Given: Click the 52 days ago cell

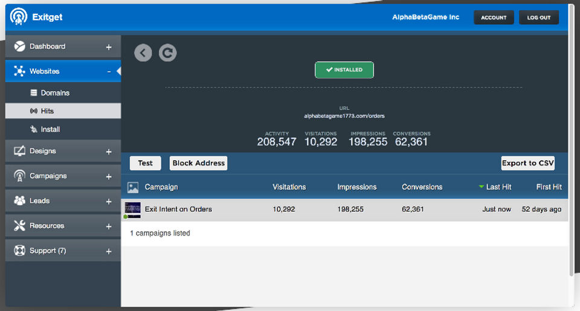Looking at the screenshot, I should pos(541,210).
